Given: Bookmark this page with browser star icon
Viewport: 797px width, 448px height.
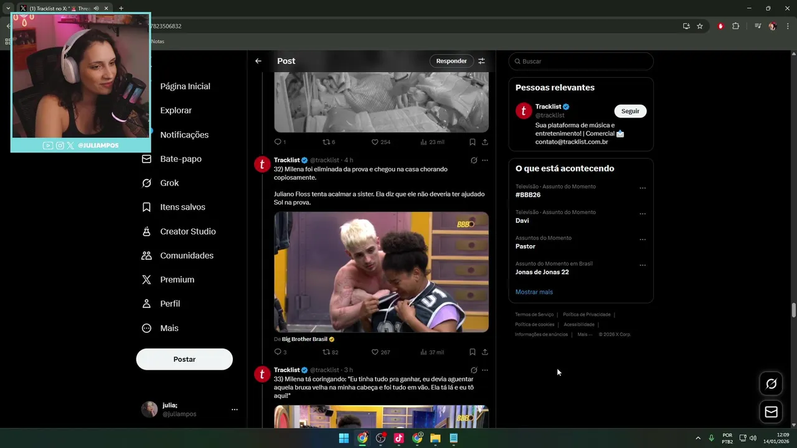Looking at the screenshot, I should [x=700, y=26].
